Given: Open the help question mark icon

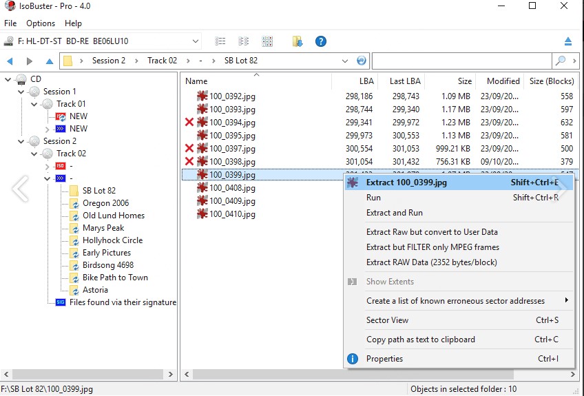Looking at the screenshot, I should [x=320, y=41].
